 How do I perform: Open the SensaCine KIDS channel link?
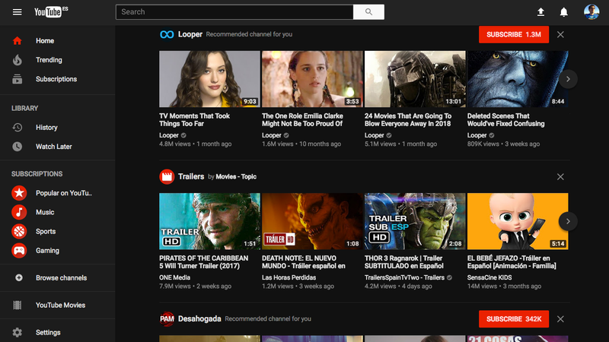[x=489, y=277]
